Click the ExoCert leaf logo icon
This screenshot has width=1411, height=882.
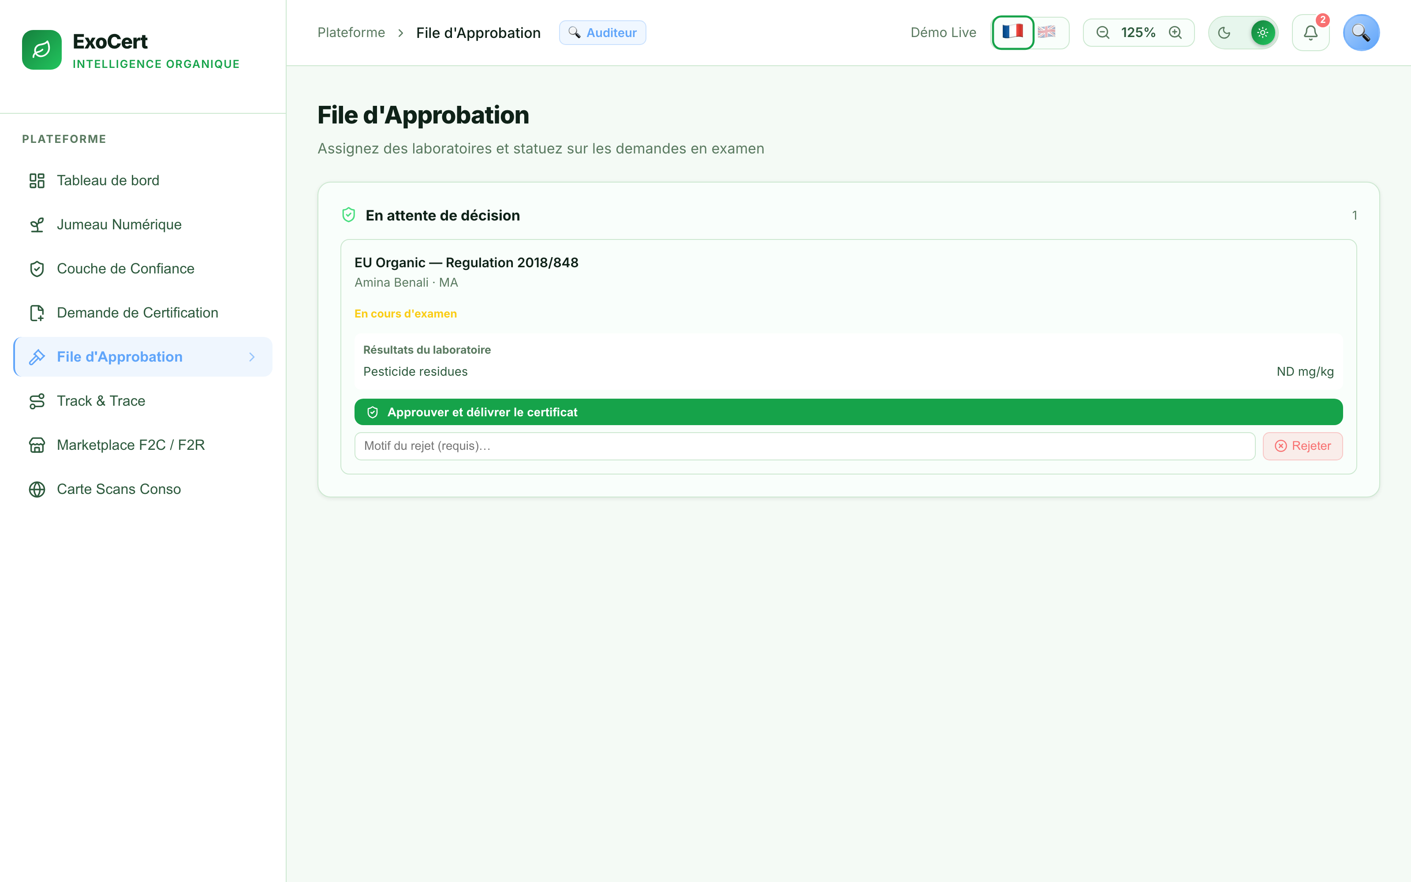click(x=41, y=49)
